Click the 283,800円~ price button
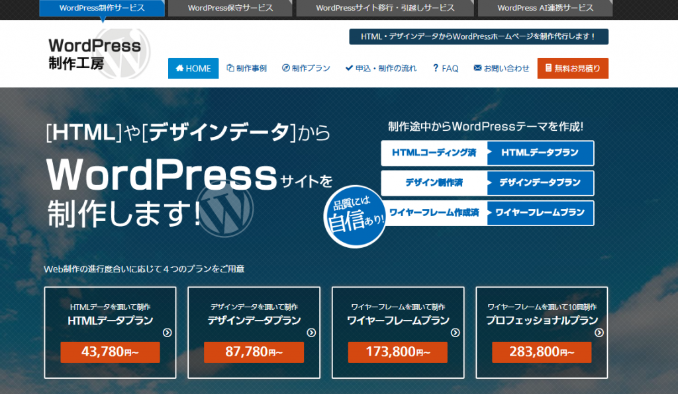678x394 pixels. 542,352
